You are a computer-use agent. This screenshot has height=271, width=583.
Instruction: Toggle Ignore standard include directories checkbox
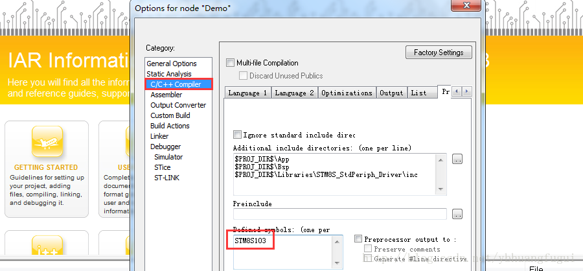[237, 134]
